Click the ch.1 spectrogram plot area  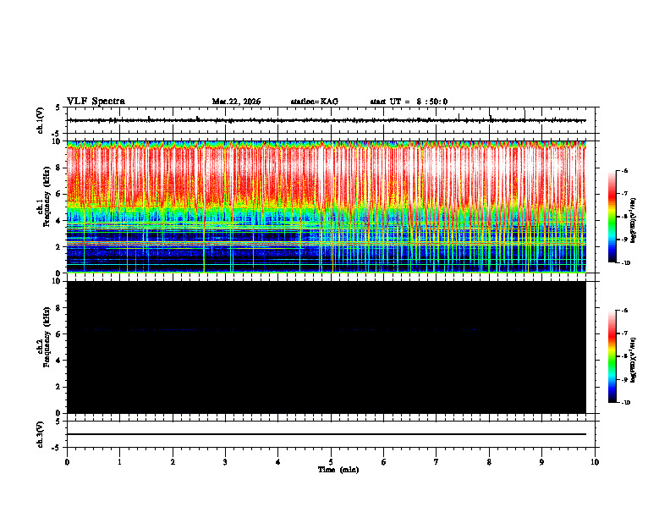[327, 207]
